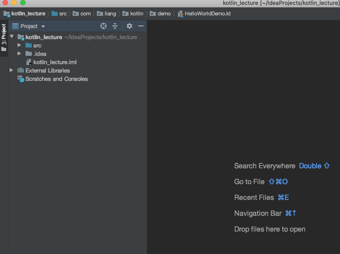Click the Collapse All icon in Project panel
The image size is (340, 254).
115,26
